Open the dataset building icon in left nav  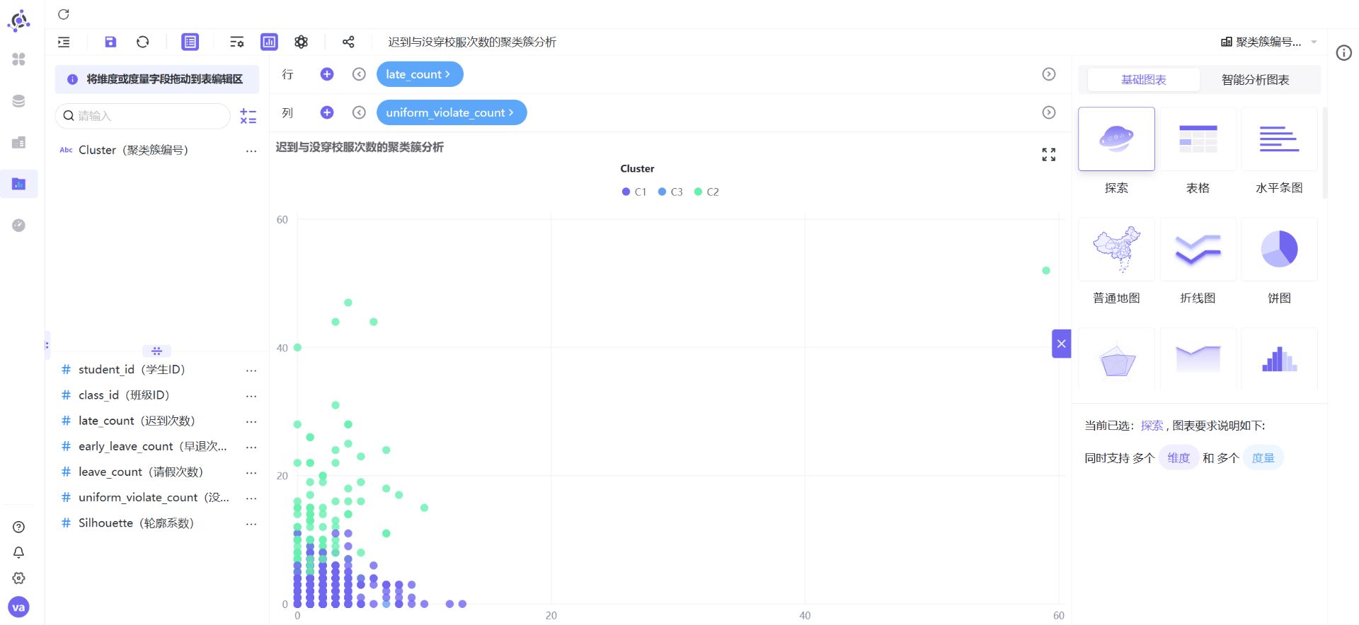click(19, 142)
